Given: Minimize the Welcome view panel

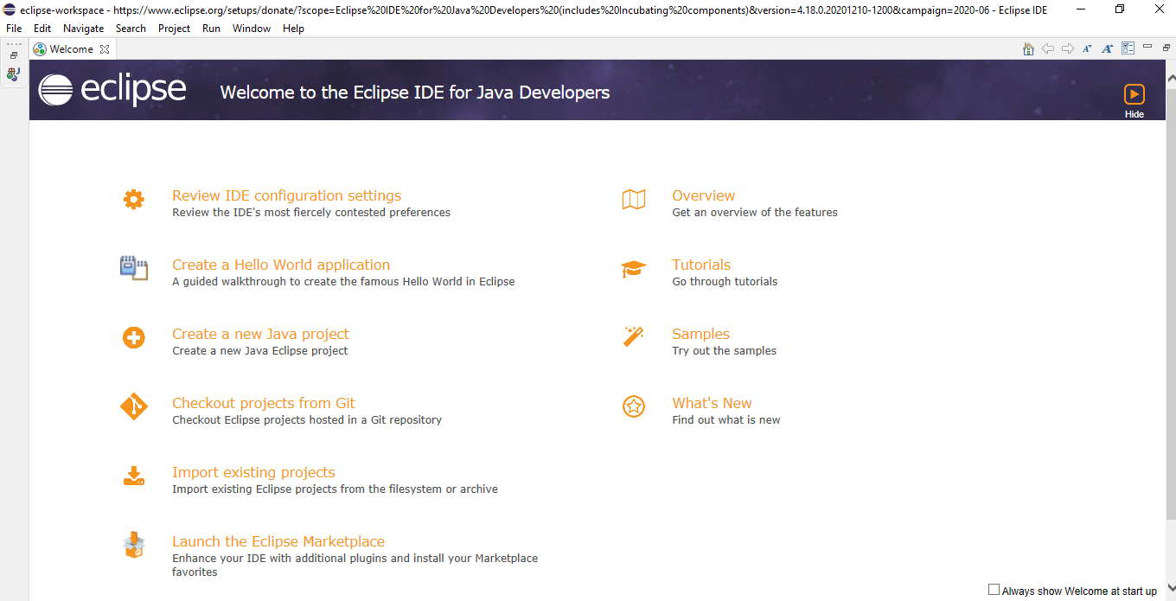Looking at the screenshot, I should tap(1147, 47).
